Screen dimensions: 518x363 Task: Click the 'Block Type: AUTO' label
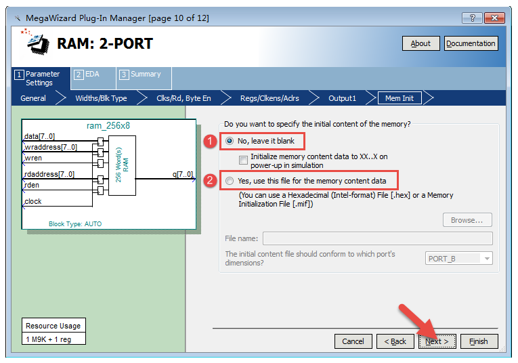tap(75, 224)
